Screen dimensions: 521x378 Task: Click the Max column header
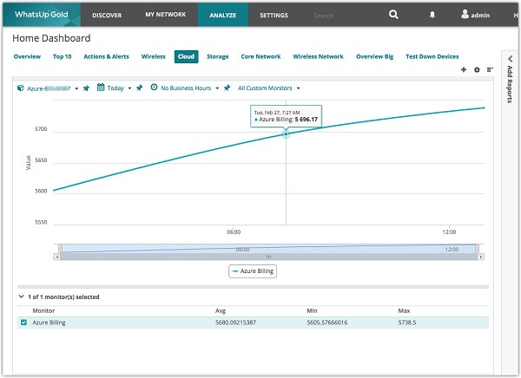coord(404,310)
